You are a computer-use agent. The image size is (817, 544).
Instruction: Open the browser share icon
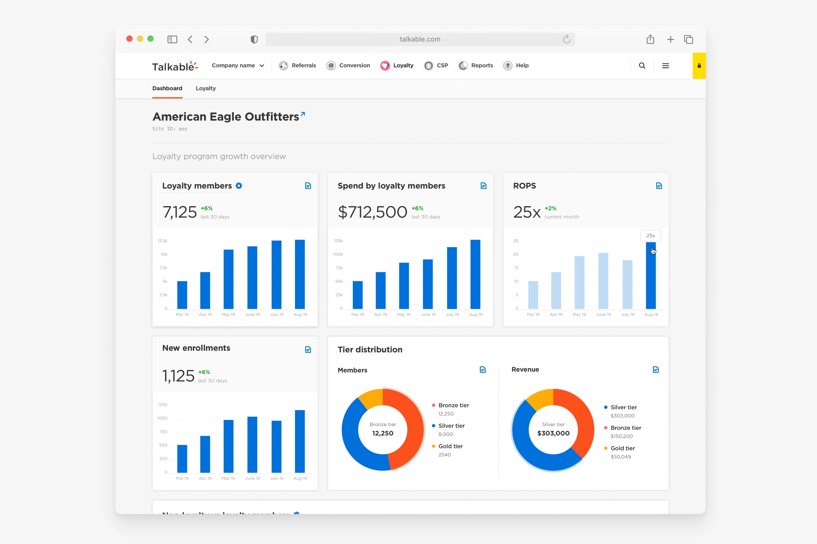(650, 39)
